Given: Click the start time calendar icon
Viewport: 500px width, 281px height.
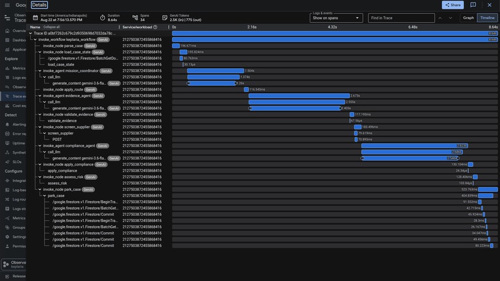Looking at the screenshot, I should 35,17.
